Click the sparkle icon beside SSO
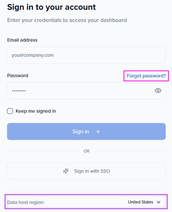 click(x=66, y=171)
